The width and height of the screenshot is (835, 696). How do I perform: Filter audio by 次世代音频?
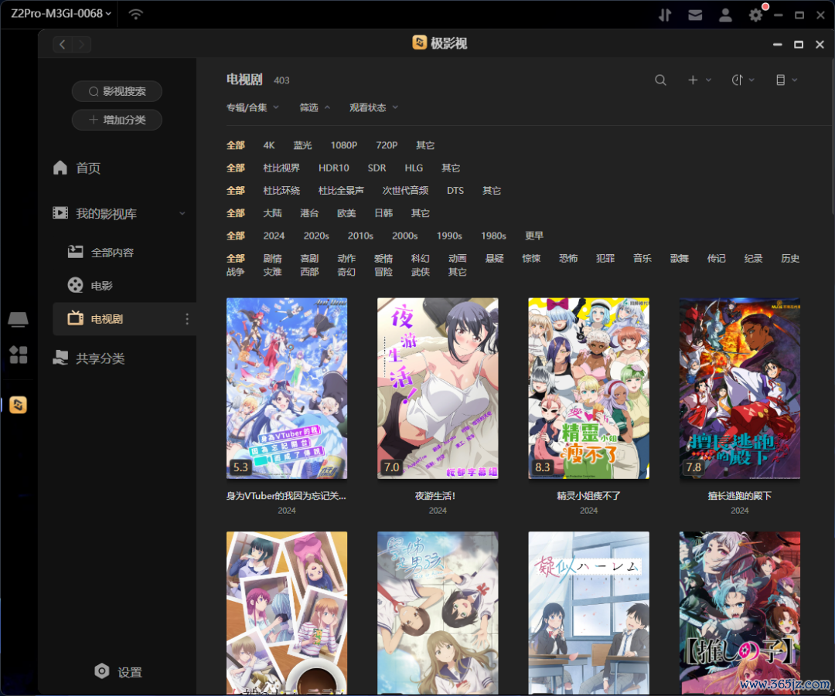405,191
